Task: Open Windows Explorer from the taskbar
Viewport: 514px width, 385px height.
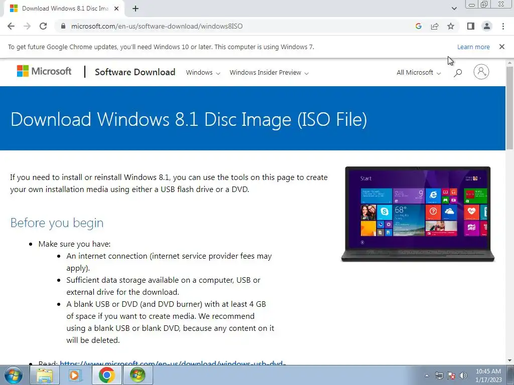Action: click(x=45, y=375)
